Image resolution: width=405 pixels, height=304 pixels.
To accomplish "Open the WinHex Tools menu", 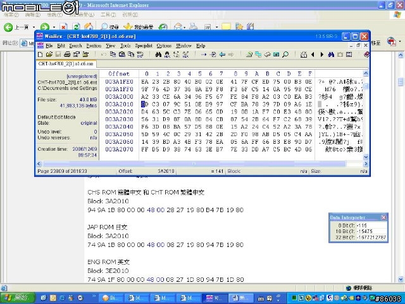I will click(125, 46).
